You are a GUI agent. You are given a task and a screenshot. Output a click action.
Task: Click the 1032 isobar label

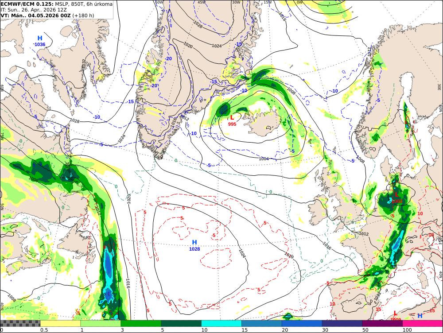[x=84, y=64]
